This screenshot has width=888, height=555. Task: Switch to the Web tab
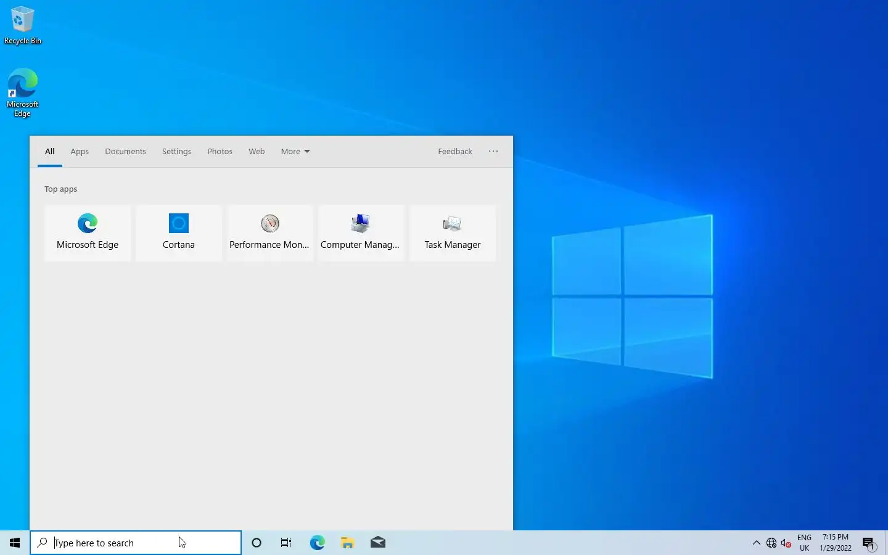[257, 152]
